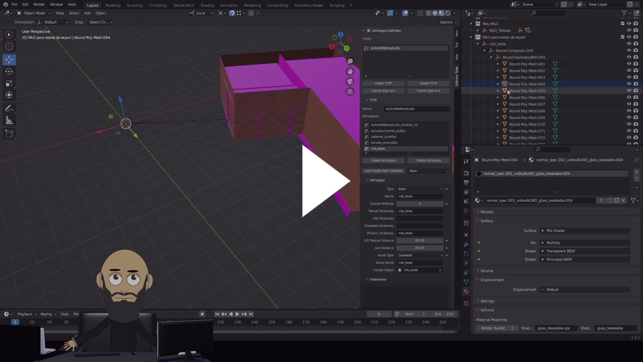
Task: Expand the Settings panel in material properties
Action: (487, 301)
